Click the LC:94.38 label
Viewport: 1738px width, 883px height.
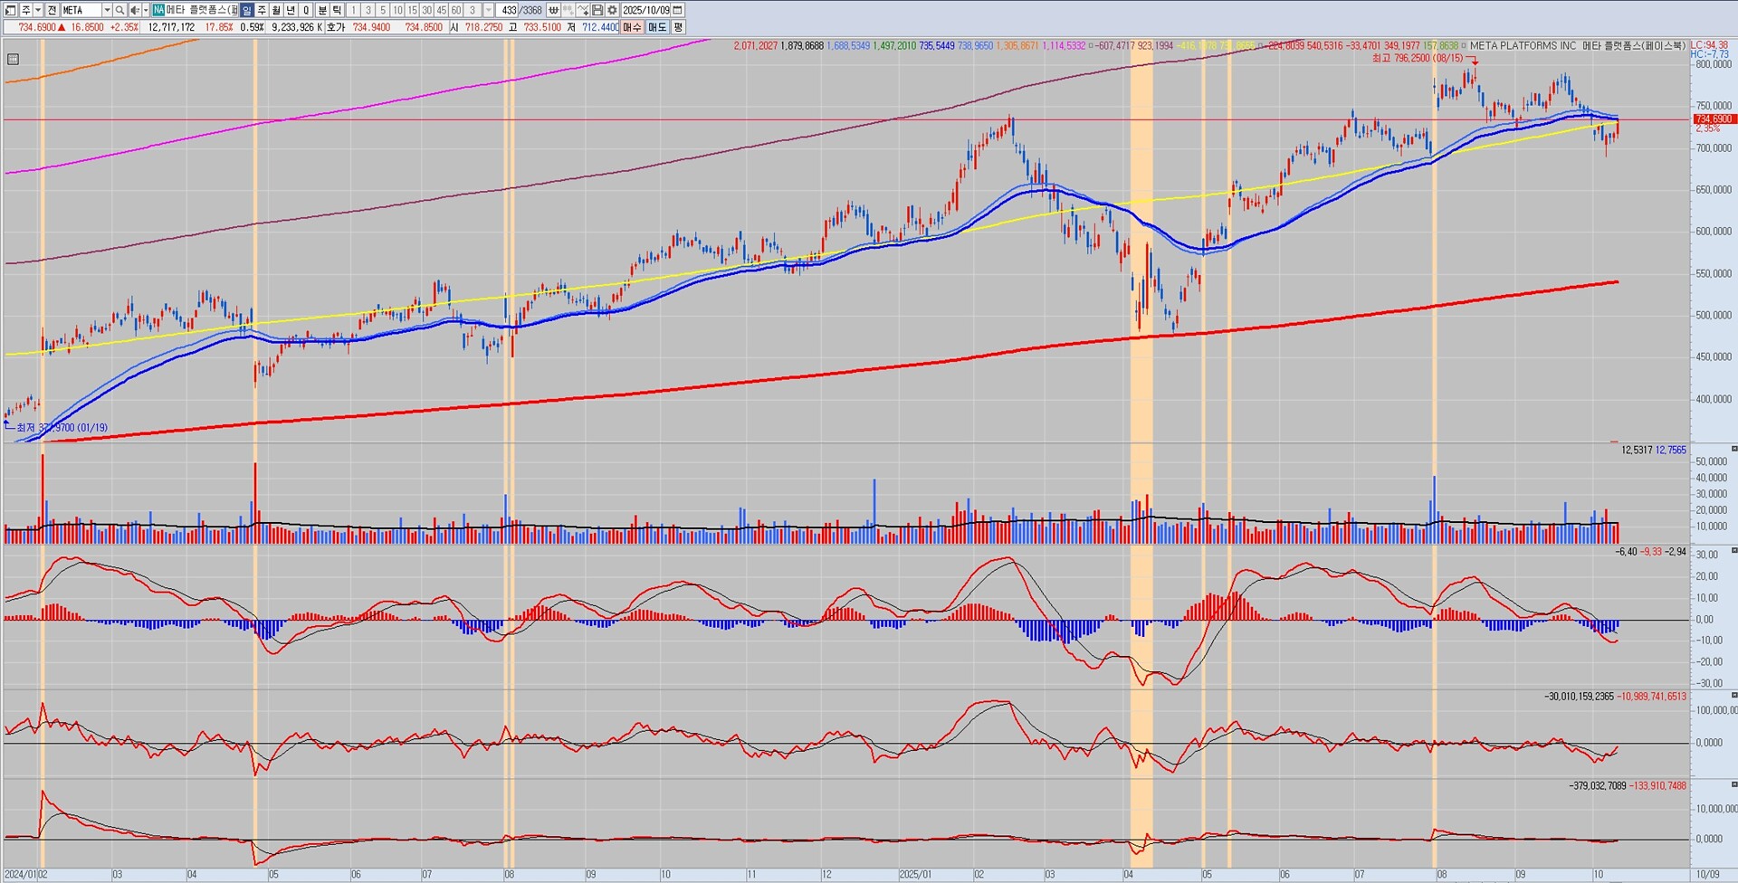(x=1709, y=45)
